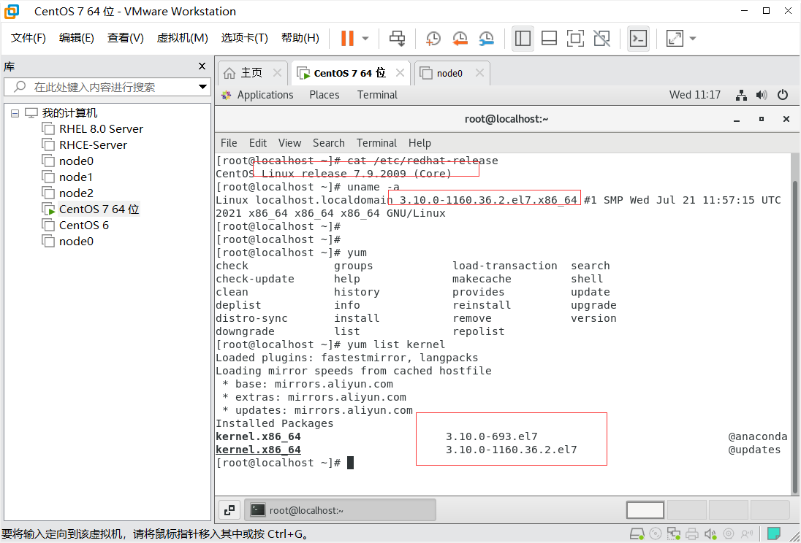Screen dimensions: 801x543
Task: Open the Snapshot Manager
Action: tap(487, 39)
